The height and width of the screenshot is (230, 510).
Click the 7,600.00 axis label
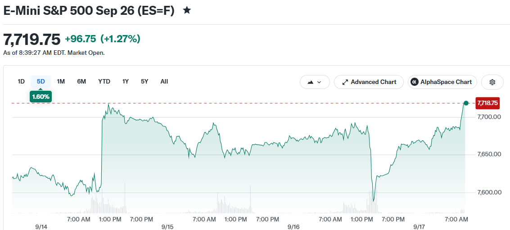pyautogui.click(x=489, y=192)
